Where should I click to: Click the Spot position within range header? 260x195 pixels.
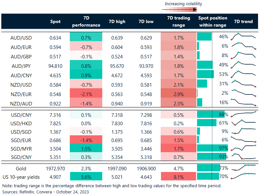tap(213, 22)
